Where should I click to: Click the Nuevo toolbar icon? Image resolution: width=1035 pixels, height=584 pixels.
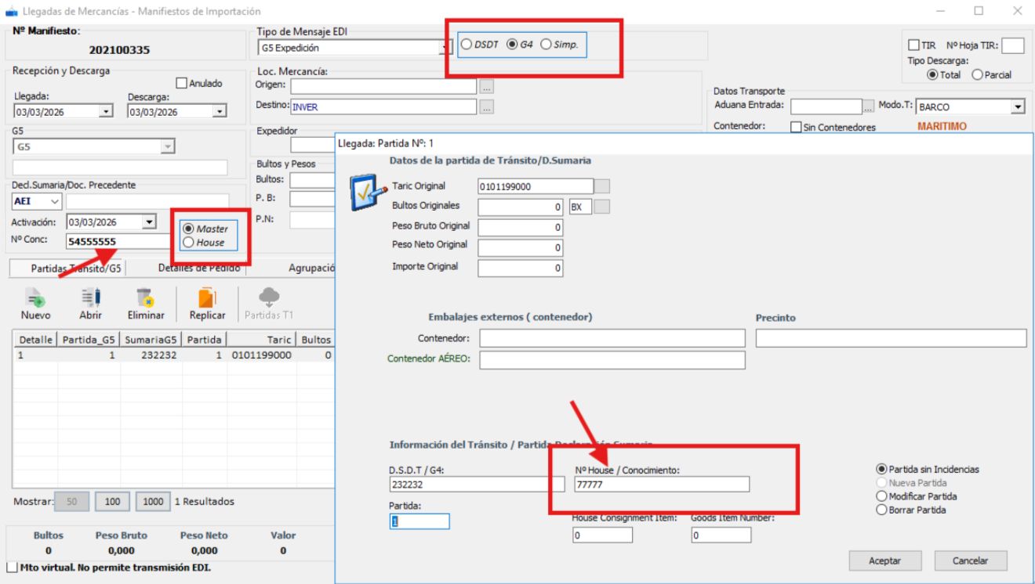(35, 299)
